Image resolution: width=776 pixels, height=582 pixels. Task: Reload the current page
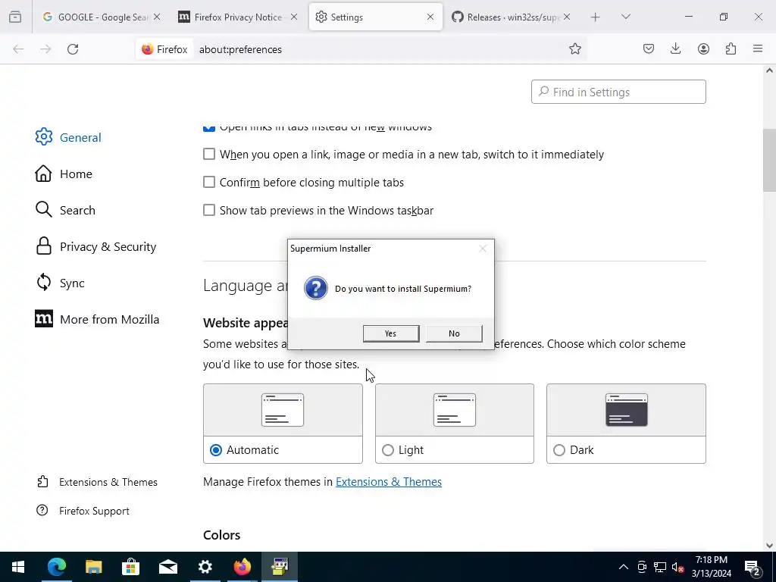pyautogui.click(x=73, y=49)
